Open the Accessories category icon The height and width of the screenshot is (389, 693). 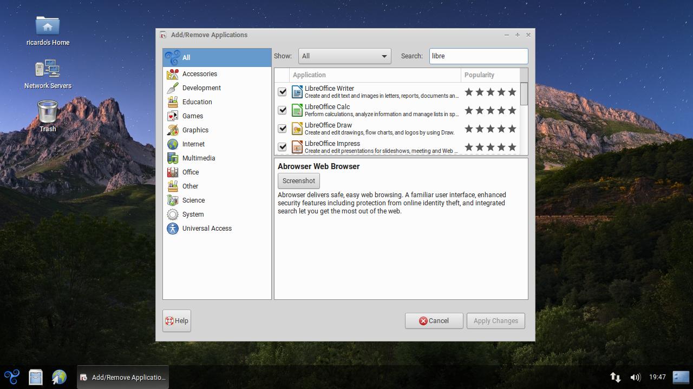click(173, 74)
